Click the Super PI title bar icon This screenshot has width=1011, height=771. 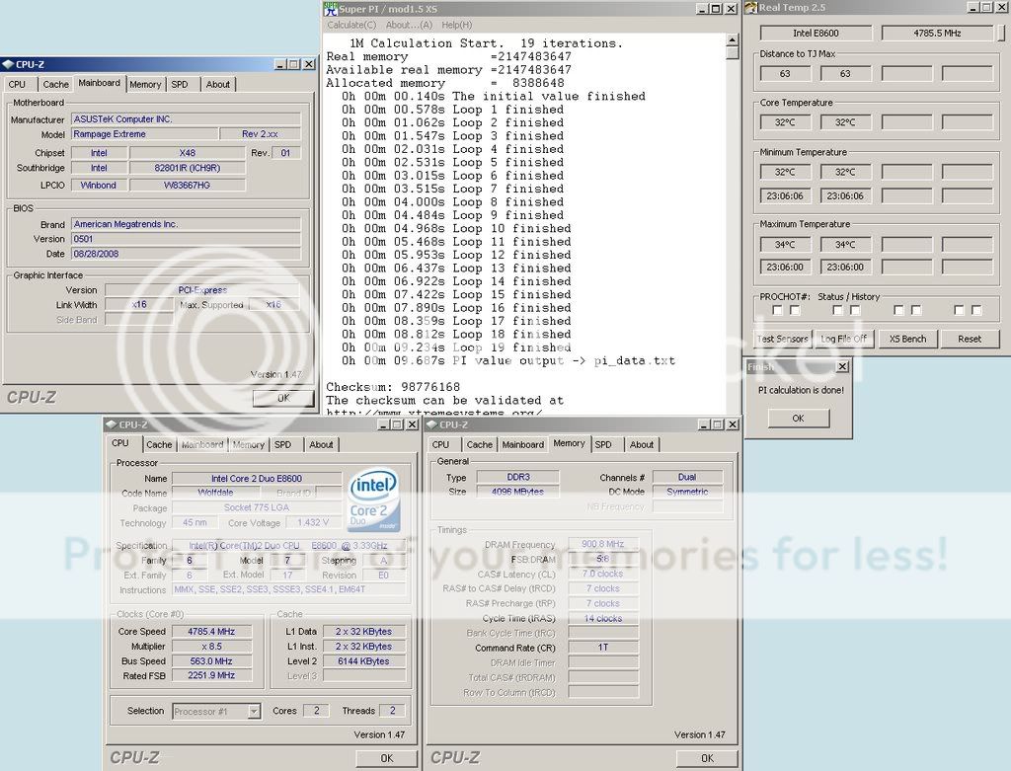point(332,8)
